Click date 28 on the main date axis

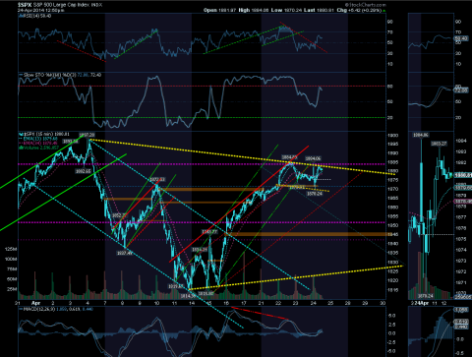click(x=348, y=303)
